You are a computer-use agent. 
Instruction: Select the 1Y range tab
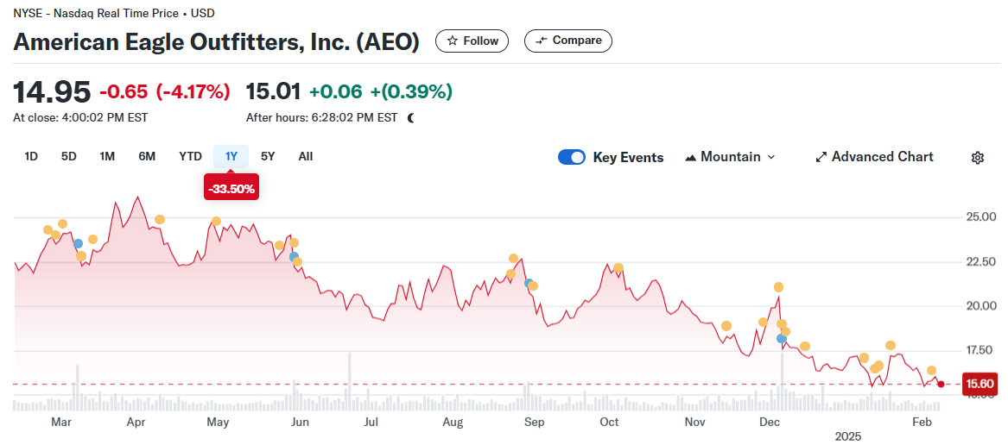231,156
